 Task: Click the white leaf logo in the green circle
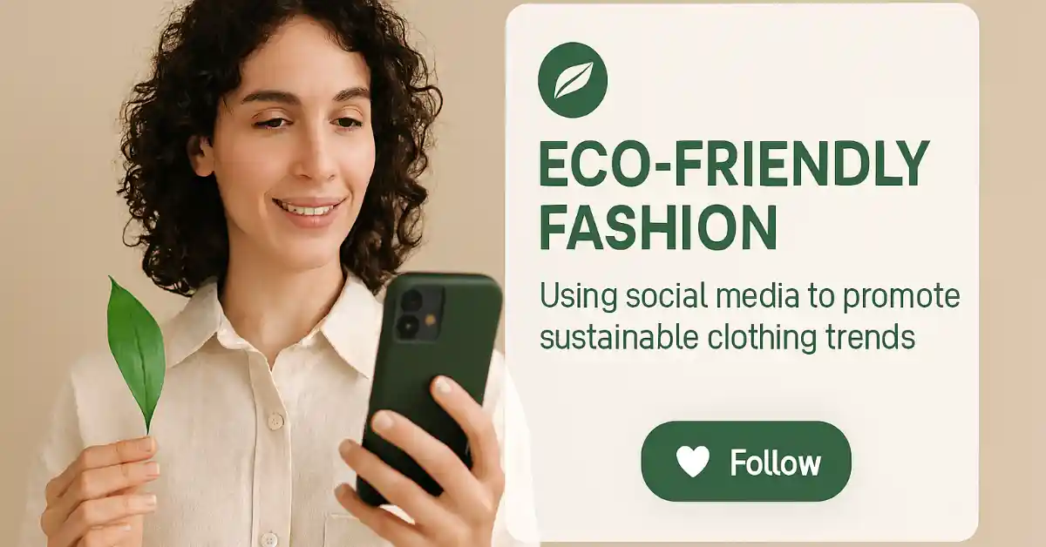pos(573,79)
